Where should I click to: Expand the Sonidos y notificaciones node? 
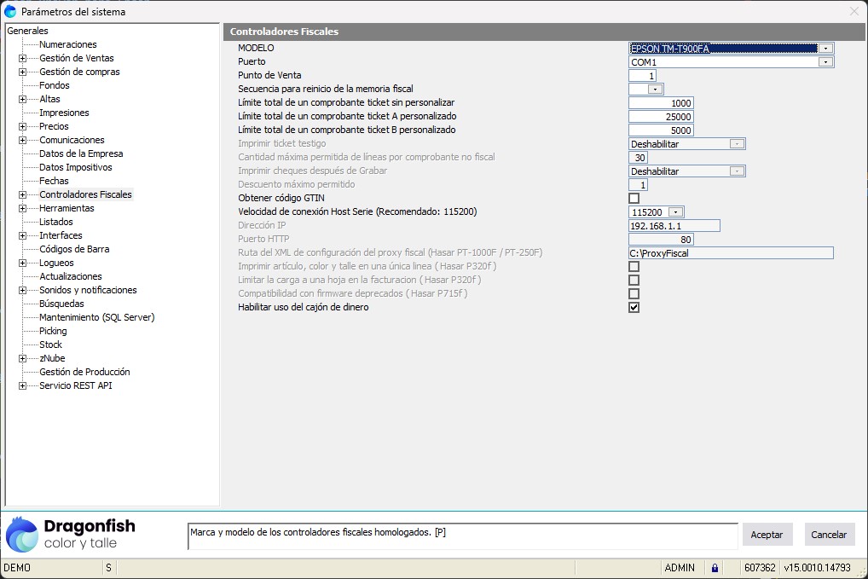22,291
